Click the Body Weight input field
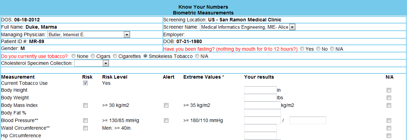 (x=260, y=98)
